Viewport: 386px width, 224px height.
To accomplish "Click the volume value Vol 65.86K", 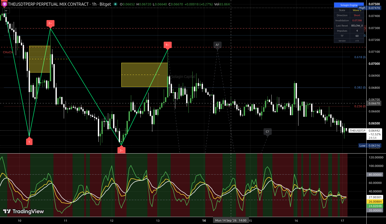I will [x=222, y=4].
